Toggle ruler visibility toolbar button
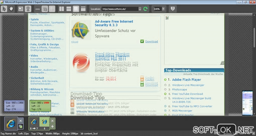This screenshot has width=256, height=136. pos(38,9)
